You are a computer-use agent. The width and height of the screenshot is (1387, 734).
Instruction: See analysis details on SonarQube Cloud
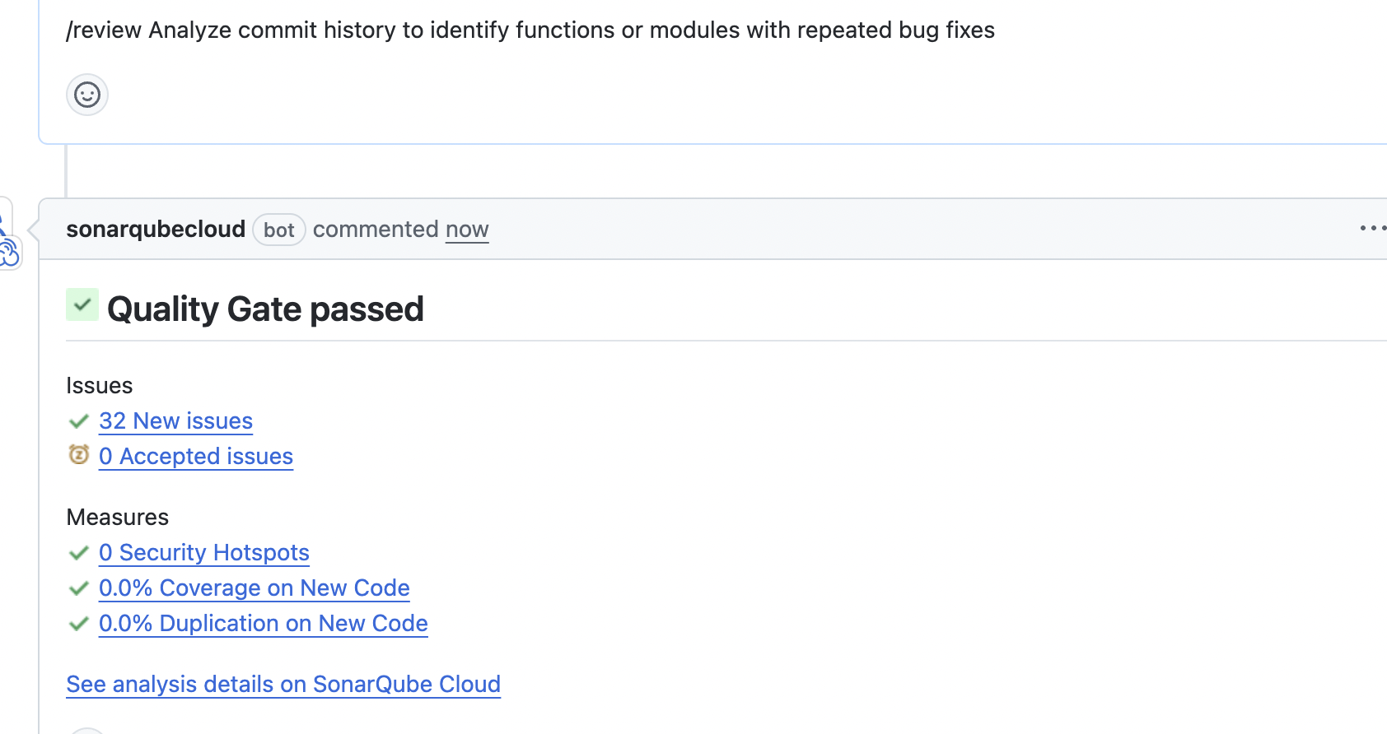pos(283,684)
